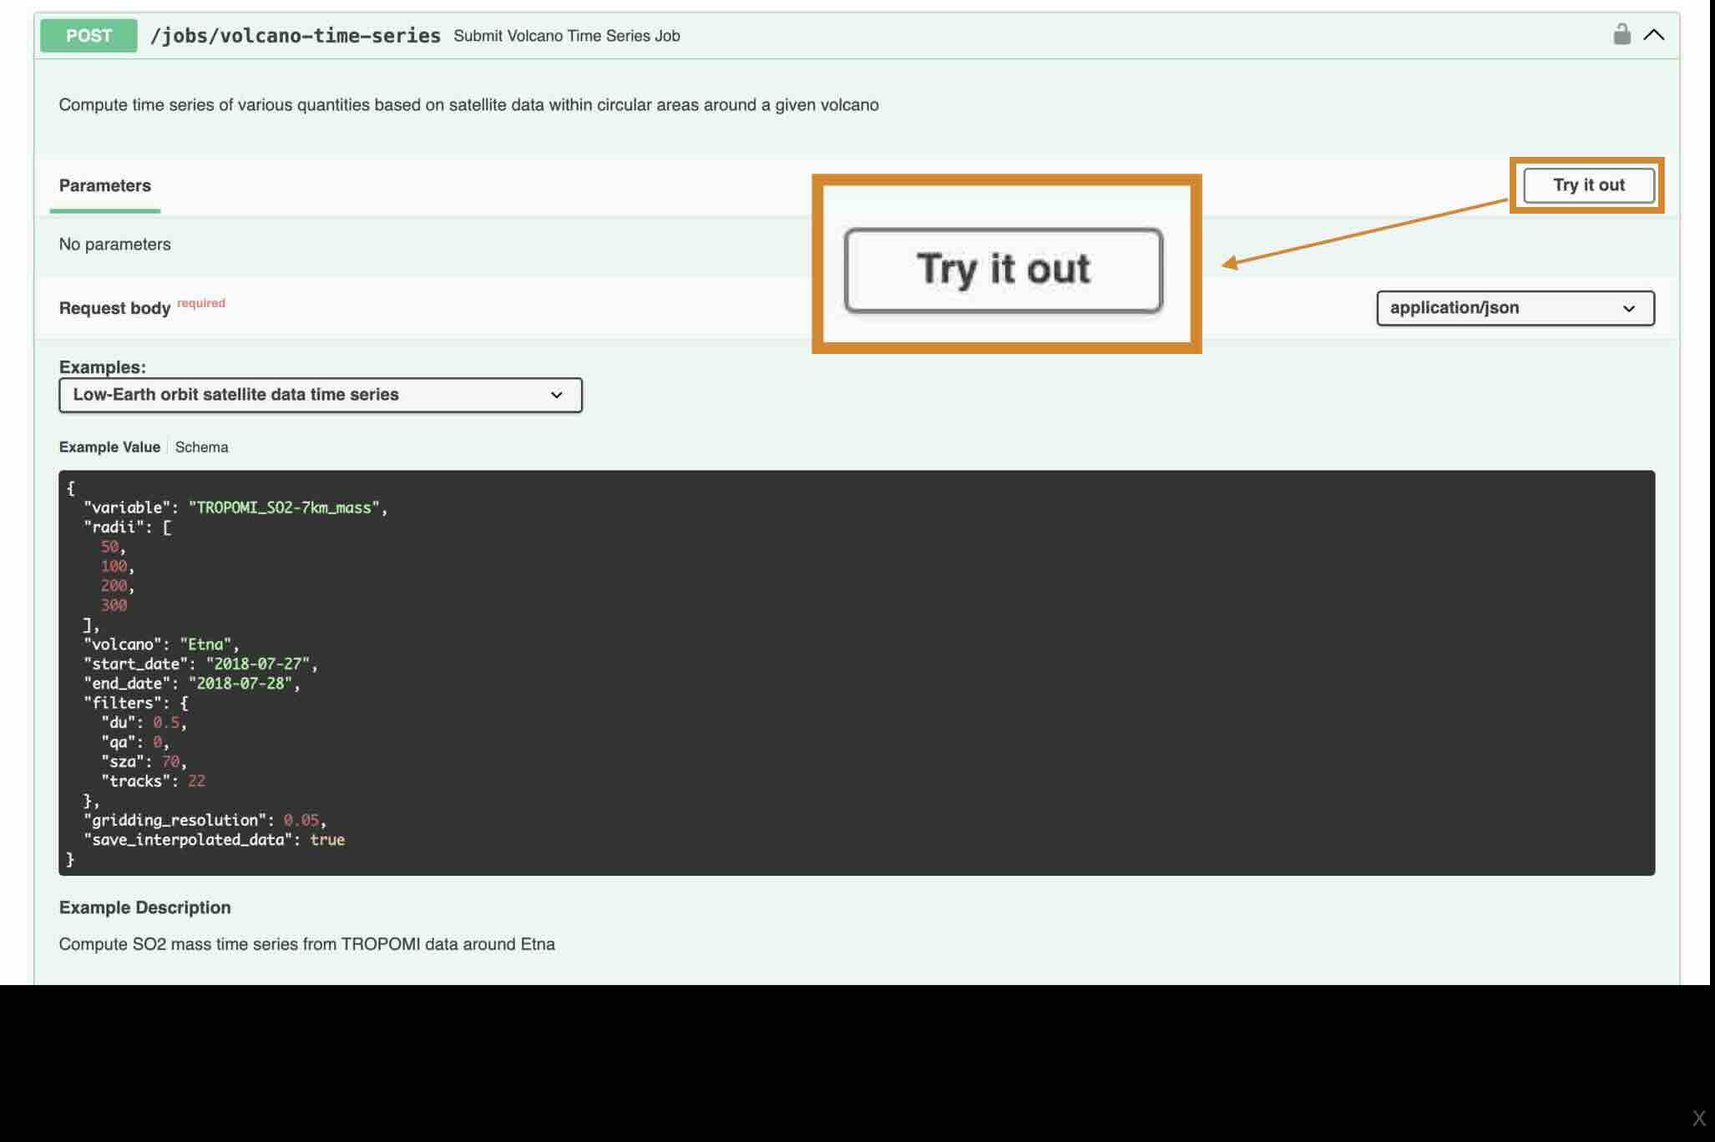
Task: Click the green POST method badge
Action: (x=89, y=36)
